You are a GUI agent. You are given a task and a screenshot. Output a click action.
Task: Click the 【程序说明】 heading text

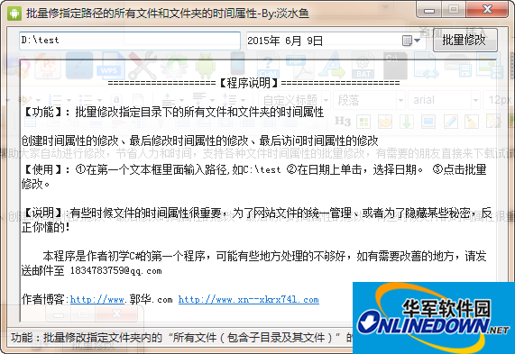[249, 83]
